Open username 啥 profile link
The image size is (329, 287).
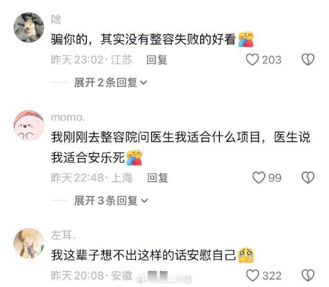click(x=56, y=20)
